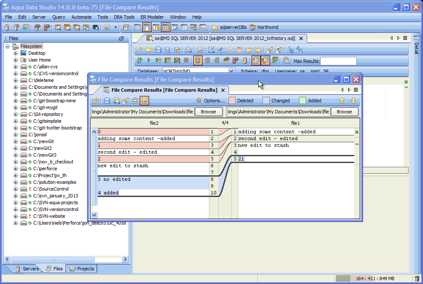The width and height of the screenshot is (423, 284).
Task: Click the green execute play icon
Action: pyautogui.click(x=149, y=60)
